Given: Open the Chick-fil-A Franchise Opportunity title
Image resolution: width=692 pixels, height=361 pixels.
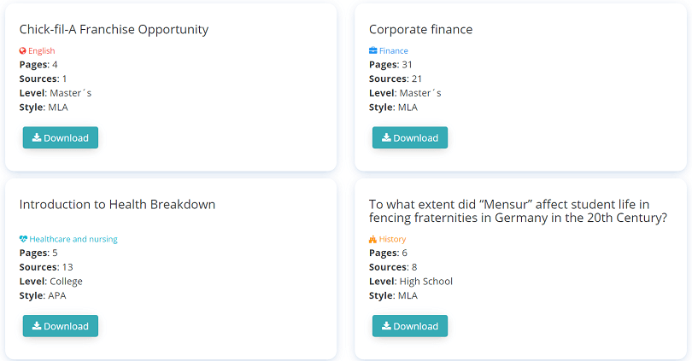Looking at the screenshot, I should 114,30.
